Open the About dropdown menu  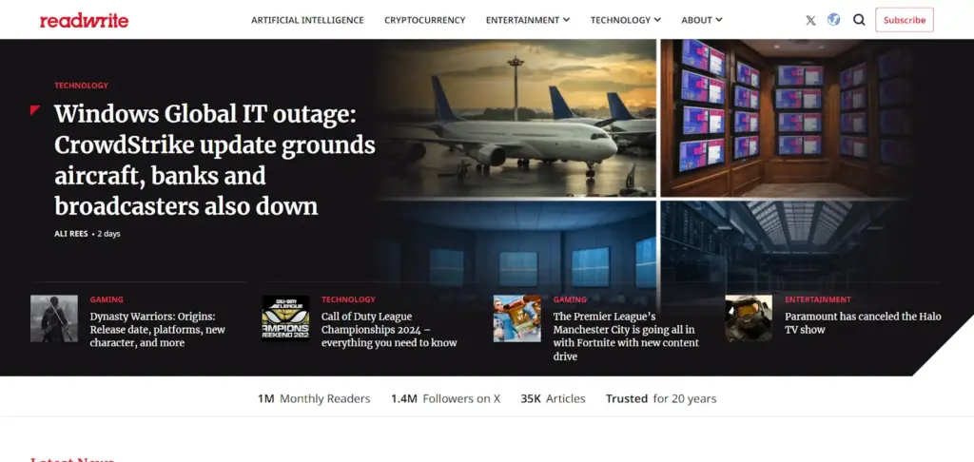pos(702,20)
